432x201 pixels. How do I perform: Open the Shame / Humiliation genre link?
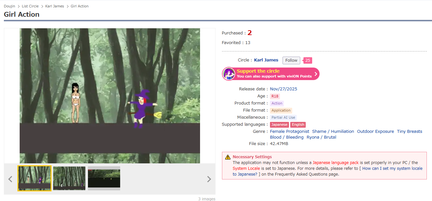[333, 132]
